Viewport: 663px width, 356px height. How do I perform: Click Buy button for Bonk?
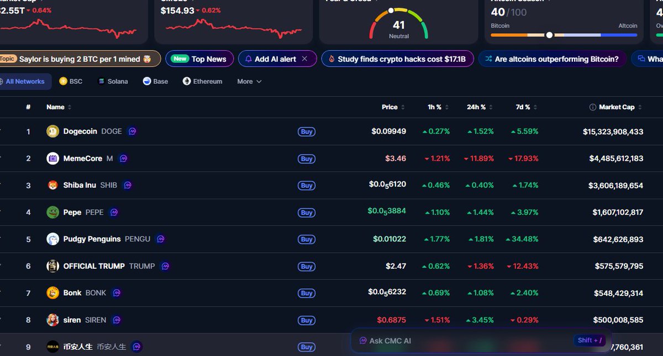tap(307, 294)
